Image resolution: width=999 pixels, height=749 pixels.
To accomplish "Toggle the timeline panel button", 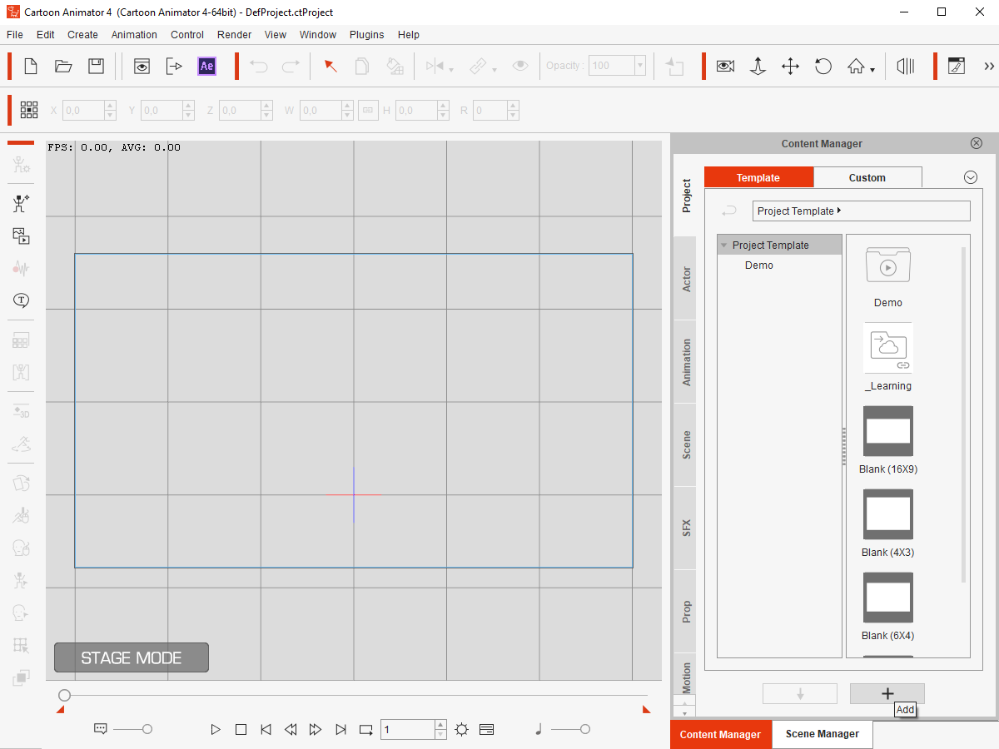I will click(487, 730).
